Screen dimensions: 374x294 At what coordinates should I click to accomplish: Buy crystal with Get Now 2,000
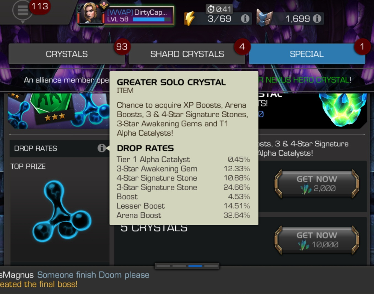coord(317,184)
